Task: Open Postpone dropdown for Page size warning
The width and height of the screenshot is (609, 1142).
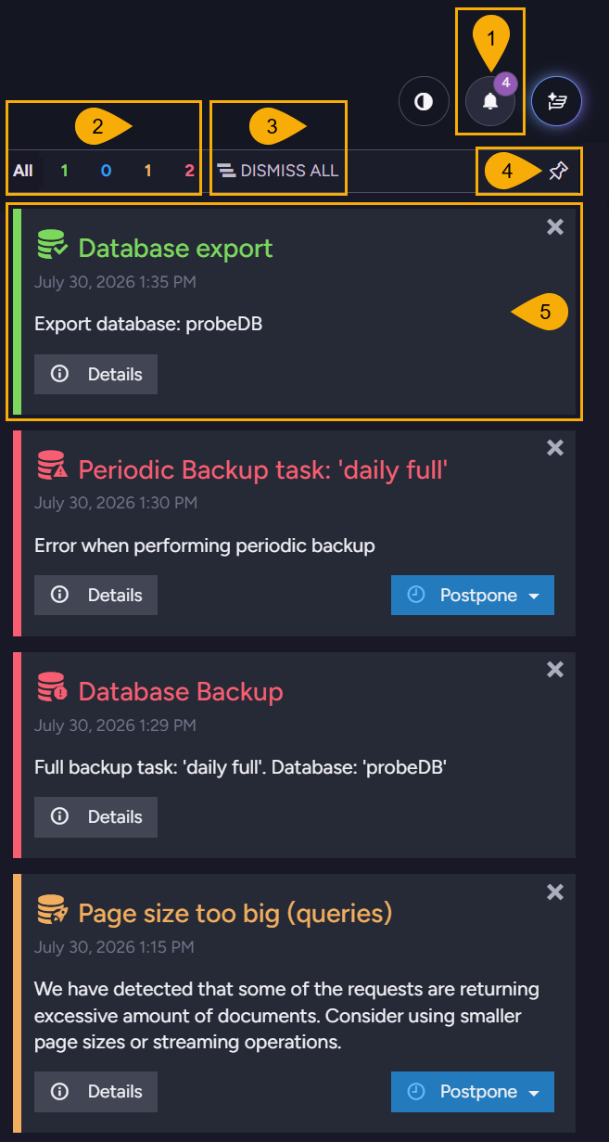Action: click(x=473, y=1092)
